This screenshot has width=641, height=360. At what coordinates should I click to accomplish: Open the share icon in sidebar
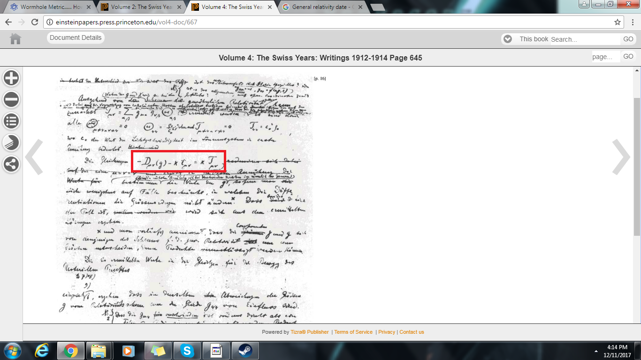(11, 164)
